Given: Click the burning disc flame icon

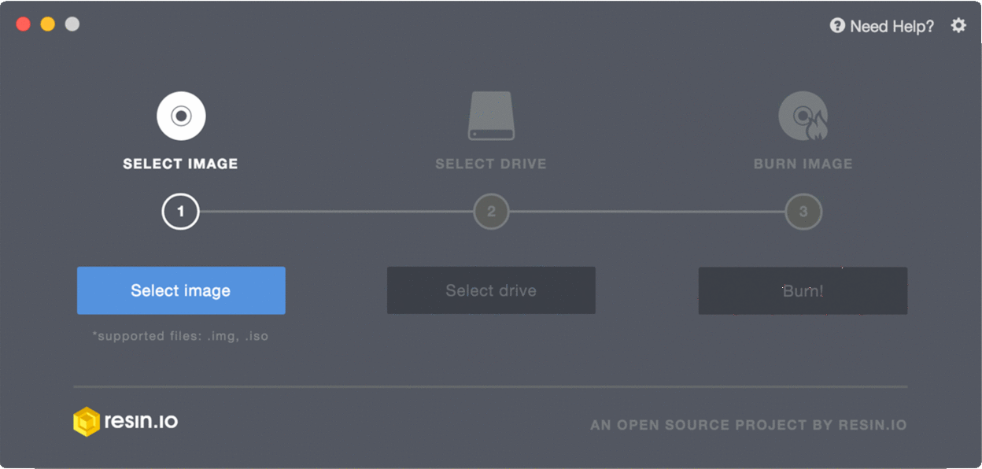Looking at the screenshot, I should point(803,116).
